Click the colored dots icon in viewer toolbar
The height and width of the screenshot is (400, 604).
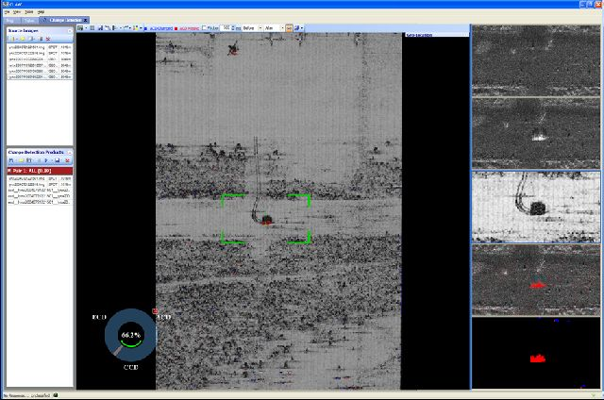pyautogui.click(x=136, y=28)
